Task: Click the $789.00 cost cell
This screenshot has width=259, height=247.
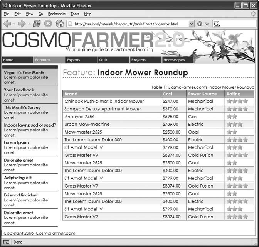Action: pos(173,124)
